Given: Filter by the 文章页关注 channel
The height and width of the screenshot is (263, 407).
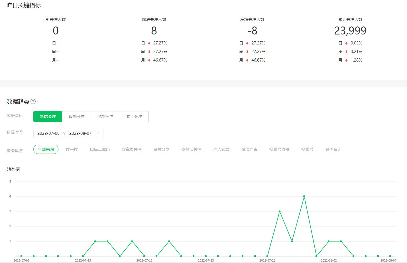Looking at the screenshot, I should (132, 149).
